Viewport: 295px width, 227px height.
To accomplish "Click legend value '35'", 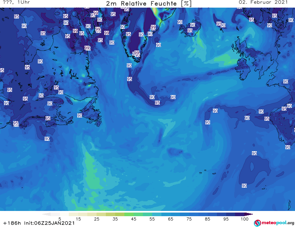I will pyautogui.click(x=115, y=219).
